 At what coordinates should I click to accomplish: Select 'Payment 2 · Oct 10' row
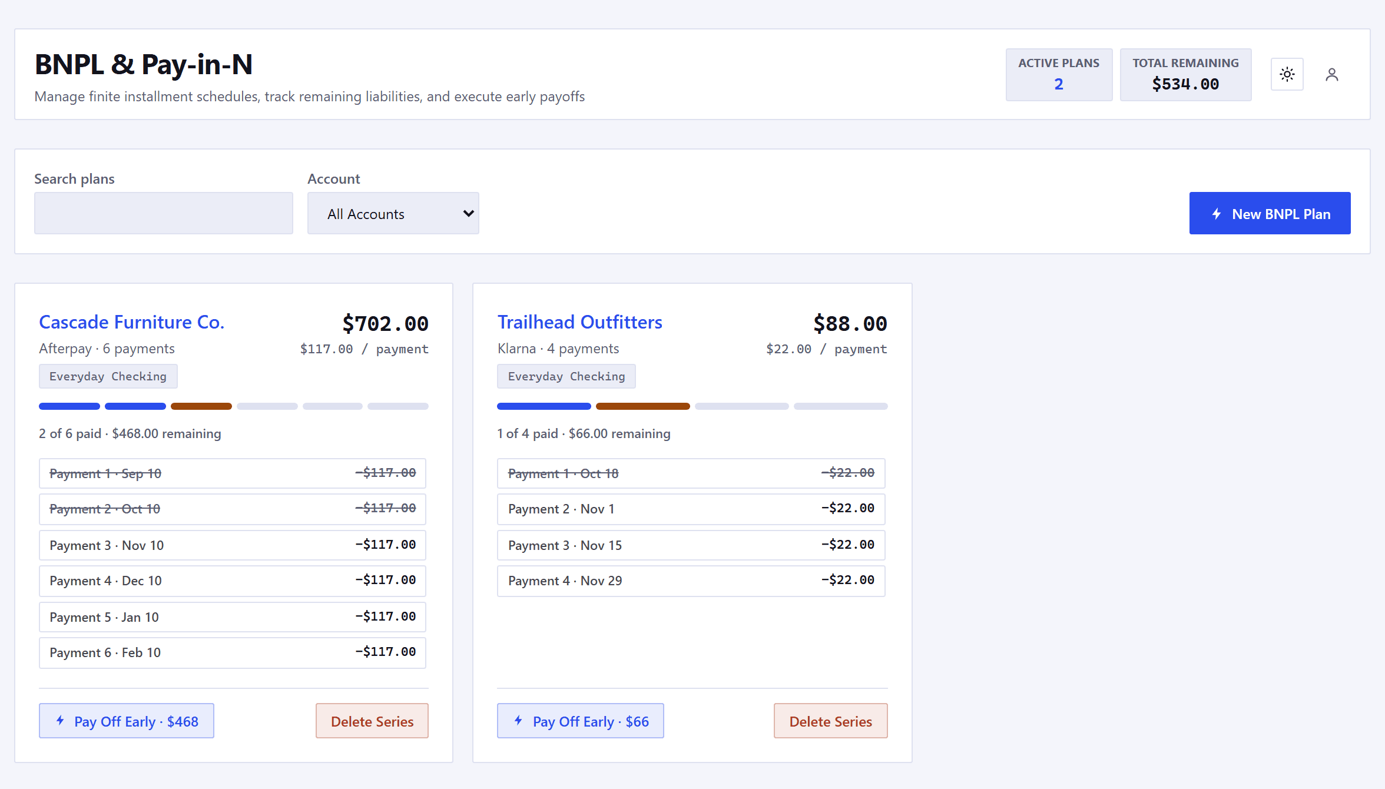[233, 509]
